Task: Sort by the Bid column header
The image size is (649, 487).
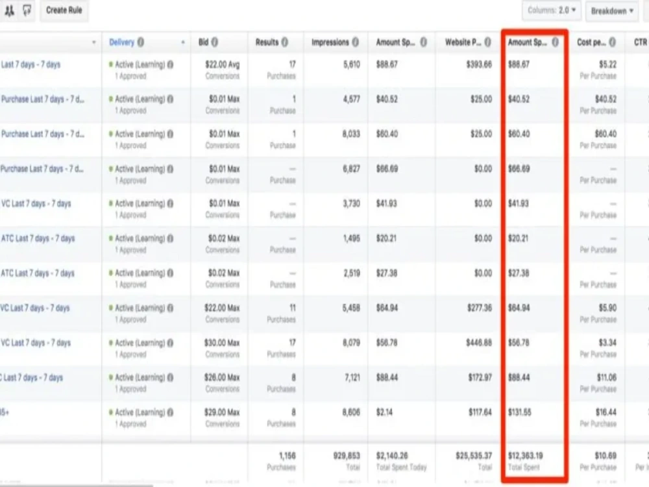Action: [203, 42]
